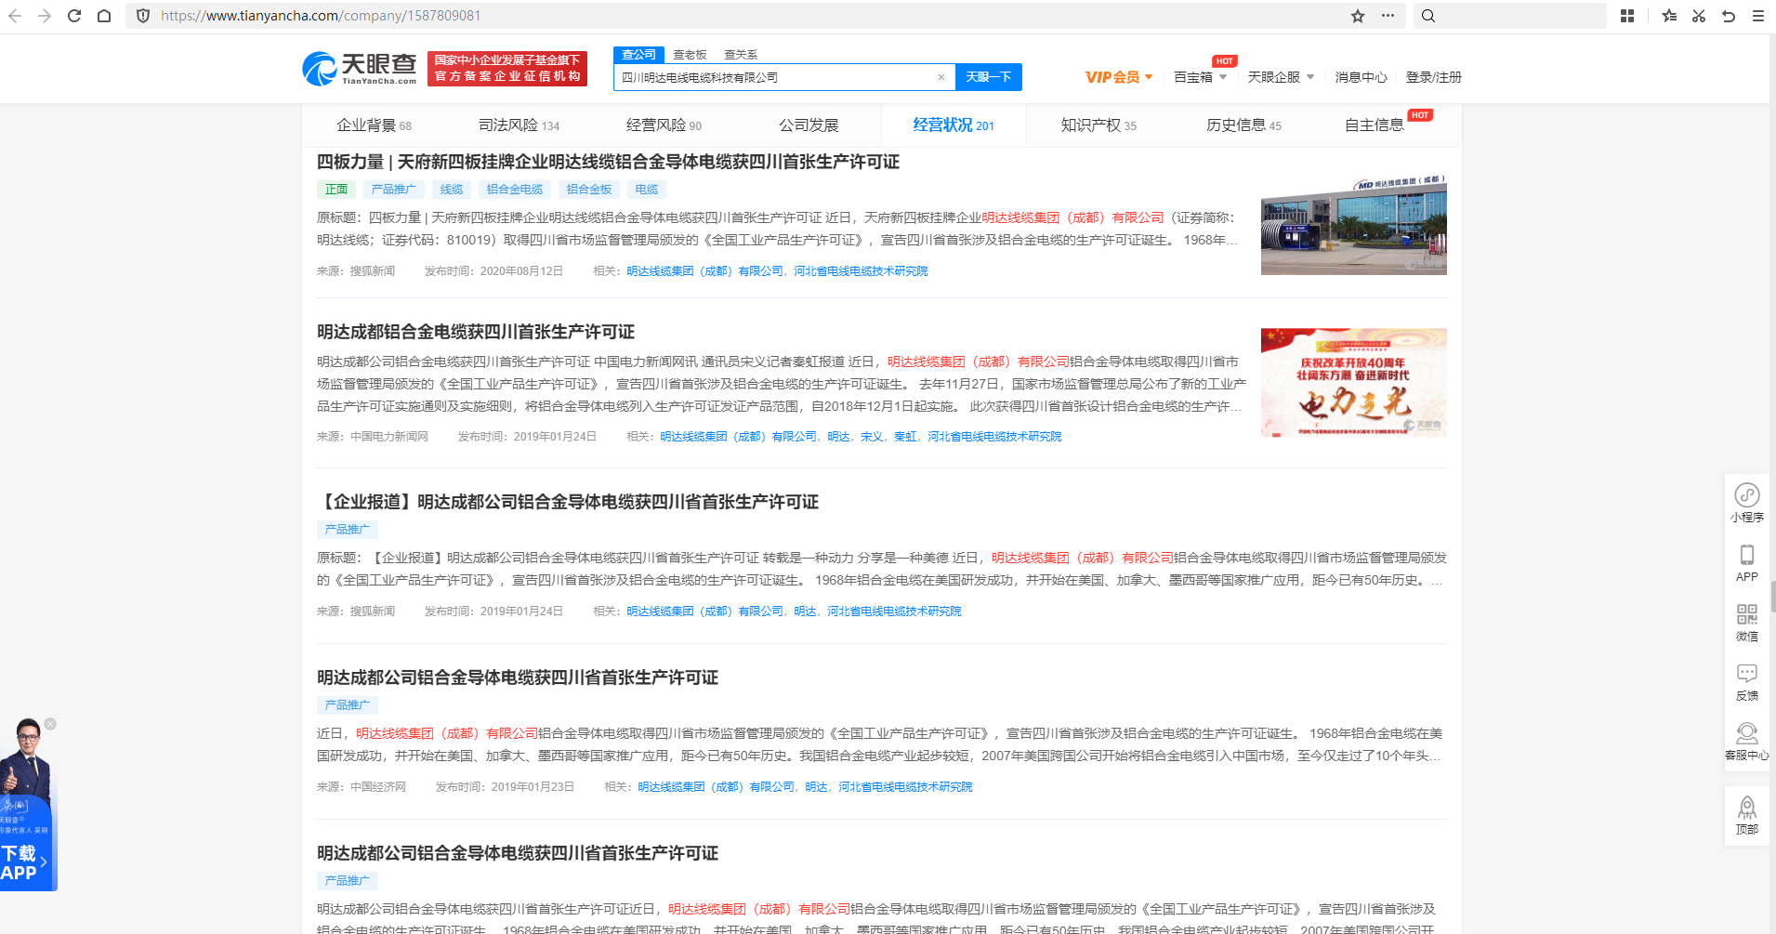Image resolution: width=1776 pixels, height=934 pixels.
Task: Bookmark this page with the star icon
Action: [1358, 16]
